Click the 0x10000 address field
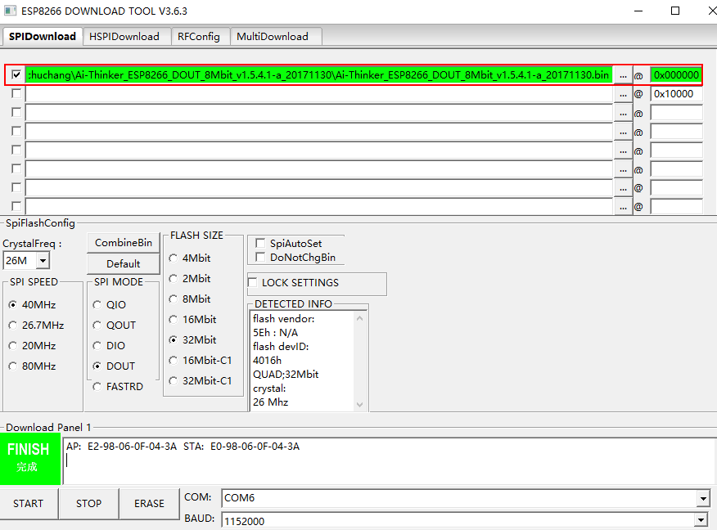Image resolution: width=717 pixels, height=530 pixels. pos(676,94)
